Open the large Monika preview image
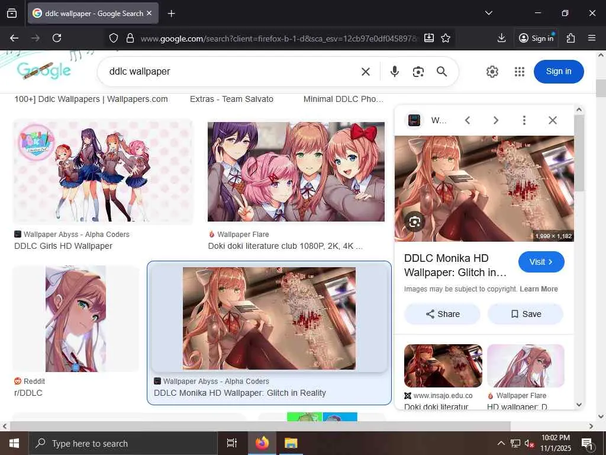606x455 pixels. coord(484,188)
